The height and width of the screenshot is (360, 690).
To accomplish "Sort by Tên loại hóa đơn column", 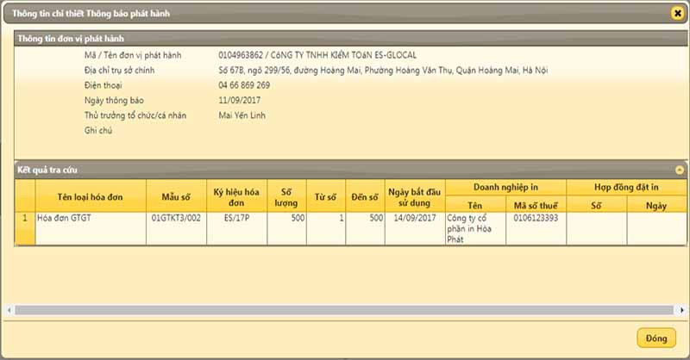I will coord(91,196).
